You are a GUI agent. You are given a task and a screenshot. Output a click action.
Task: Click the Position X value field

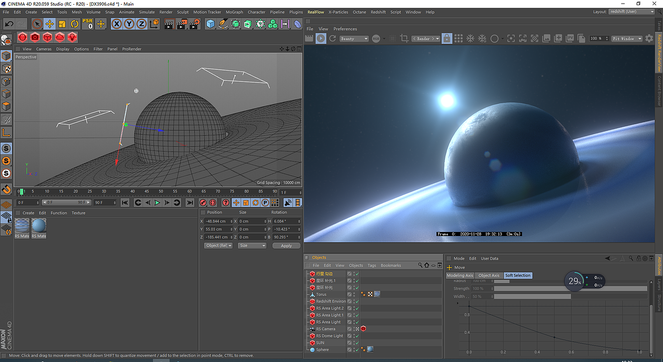coord(218,221)
